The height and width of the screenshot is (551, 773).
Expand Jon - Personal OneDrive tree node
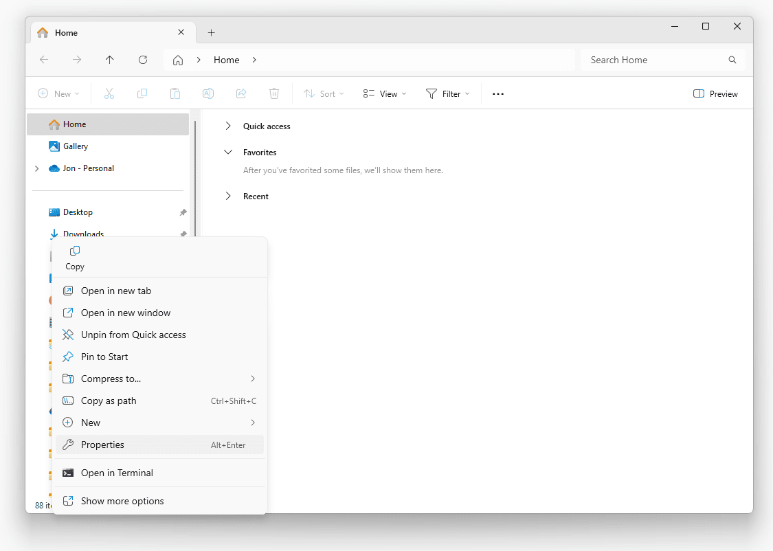click(37, 168)
